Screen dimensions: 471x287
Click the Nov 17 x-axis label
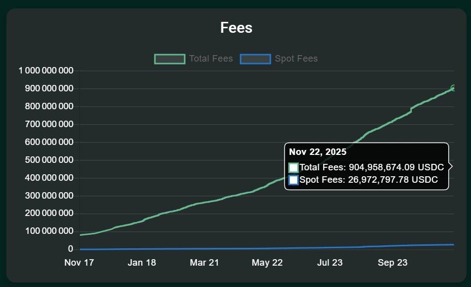79,263
